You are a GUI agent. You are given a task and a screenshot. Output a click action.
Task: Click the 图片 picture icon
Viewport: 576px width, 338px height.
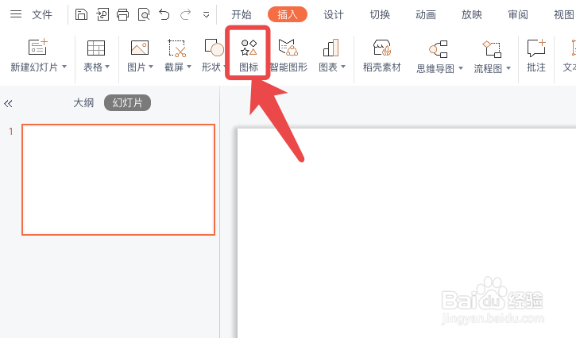pyautogui.click(x=140, y=48)
